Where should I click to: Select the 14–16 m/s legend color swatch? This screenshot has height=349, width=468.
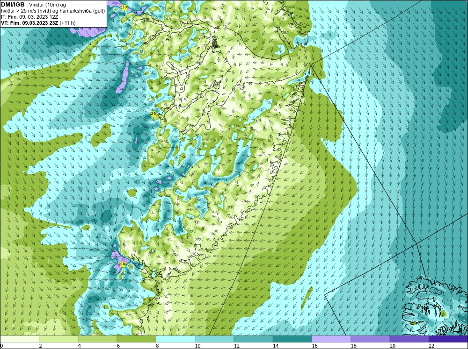(292, 339)
